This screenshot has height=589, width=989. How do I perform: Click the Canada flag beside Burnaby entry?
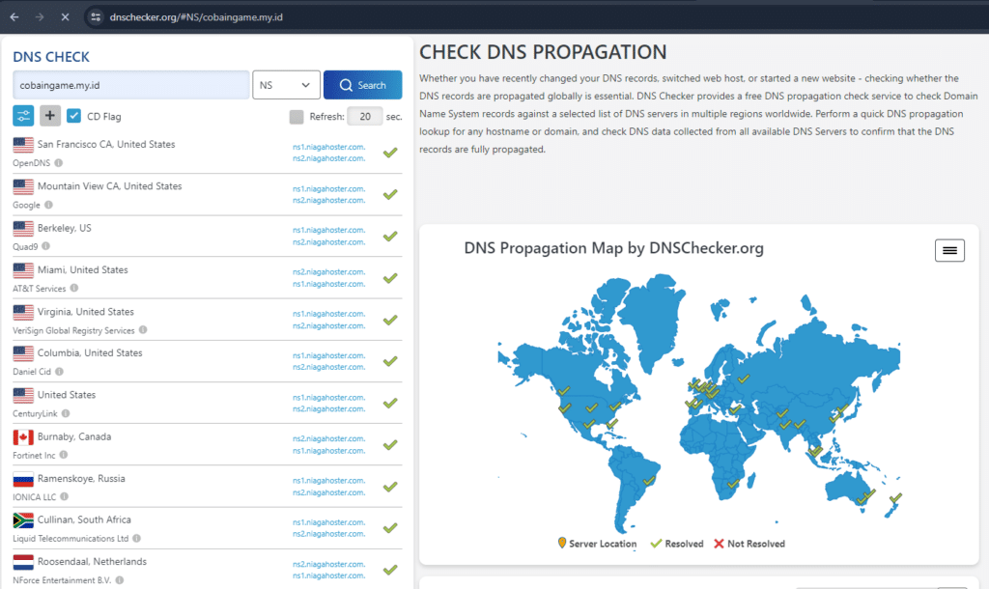click(23, 436)
